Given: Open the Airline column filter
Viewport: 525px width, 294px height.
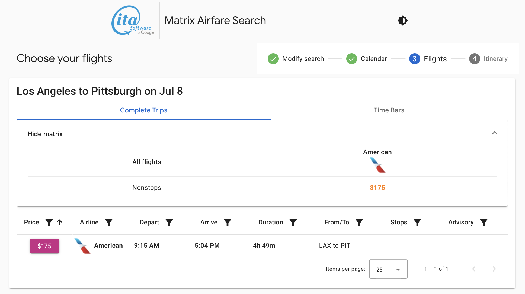Looking at the screenshot, I should 109,223.
